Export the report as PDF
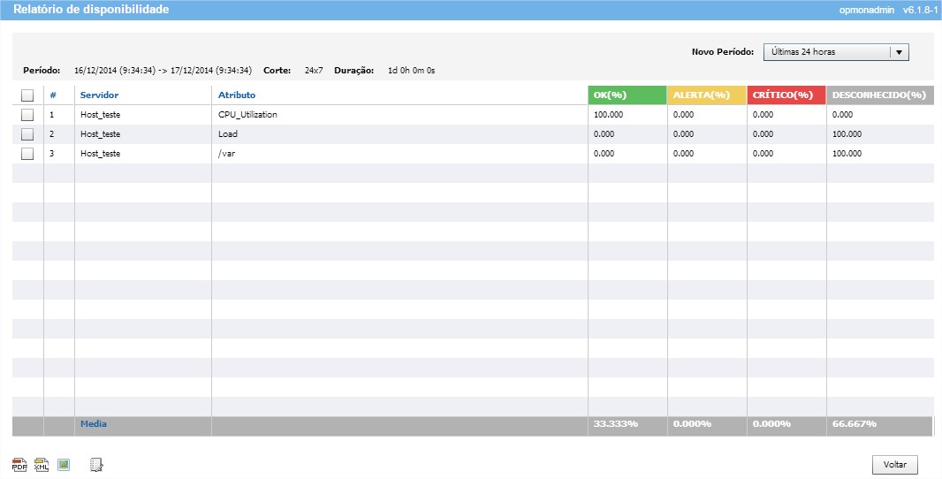This screenshot has width=942, height=479. click(19, 465)
